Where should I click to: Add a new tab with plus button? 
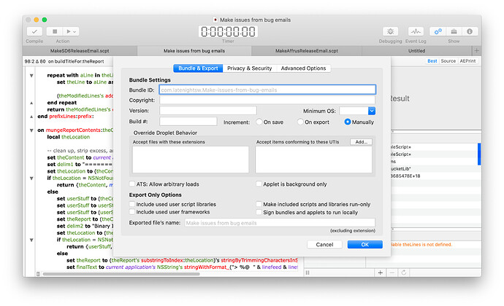[x=476, y=51]
